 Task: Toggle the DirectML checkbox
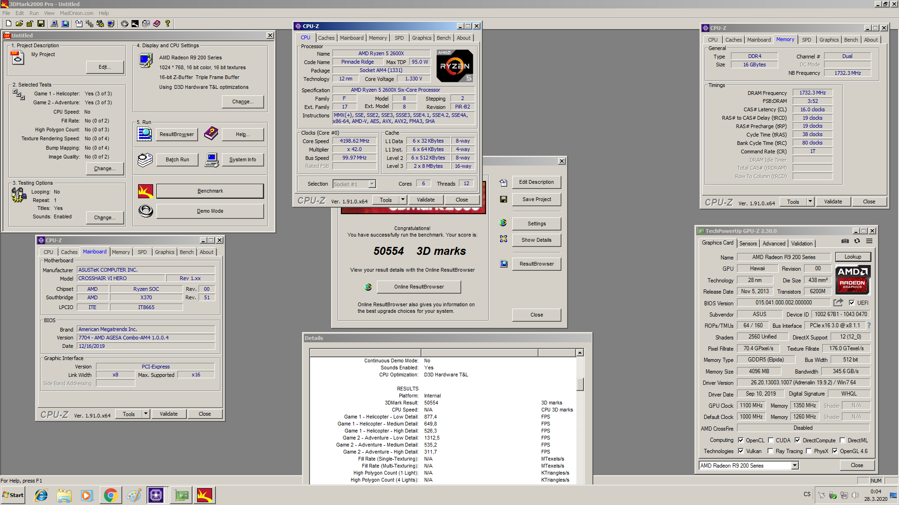coord(842,440)
